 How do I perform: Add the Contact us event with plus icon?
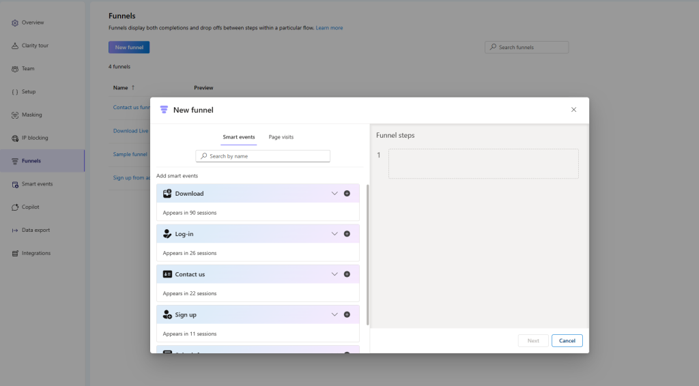pos(347,274)
